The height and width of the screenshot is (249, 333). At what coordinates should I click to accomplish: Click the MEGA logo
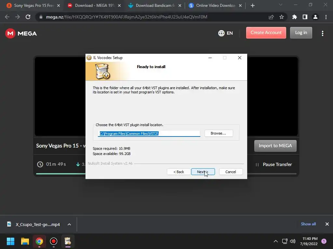pyautogui.click(x=21, y=33)
